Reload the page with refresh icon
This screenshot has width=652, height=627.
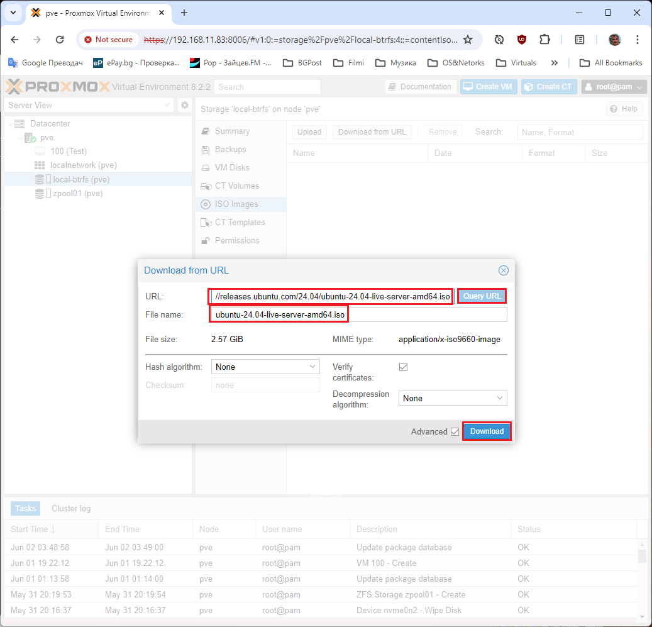[60, 40]
